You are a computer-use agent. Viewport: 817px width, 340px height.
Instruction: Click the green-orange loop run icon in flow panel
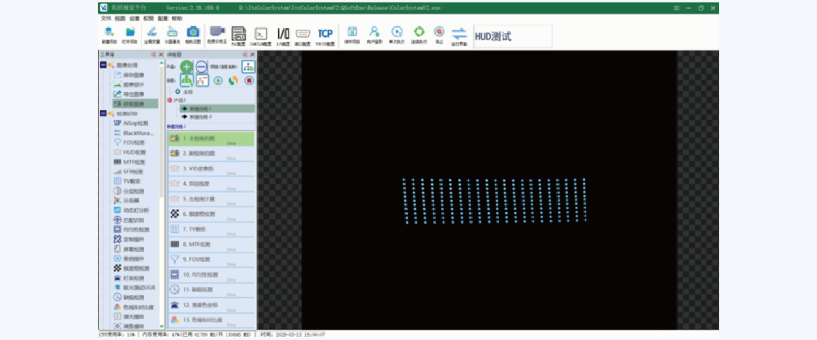click(233, 81)
